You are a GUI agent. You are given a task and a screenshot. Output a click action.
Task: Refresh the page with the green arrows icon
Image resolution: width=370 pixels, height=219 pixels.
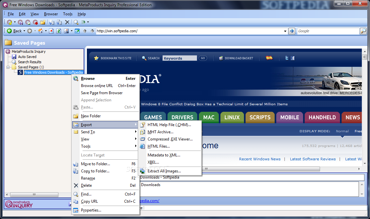pyautogui.click(x=59, y=31)
